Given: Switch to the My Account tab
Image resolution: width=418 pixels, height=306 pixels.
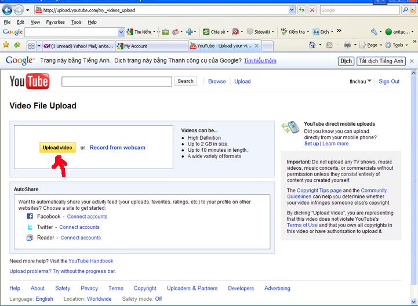Looking at the screenshot, I should [x=152, y=46].
